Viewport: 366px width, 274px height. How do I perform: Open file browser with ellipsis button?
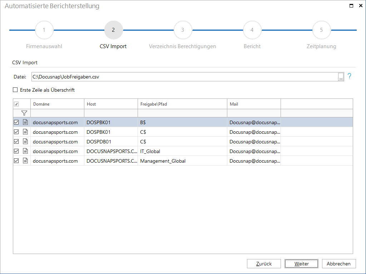pos(341,77)
